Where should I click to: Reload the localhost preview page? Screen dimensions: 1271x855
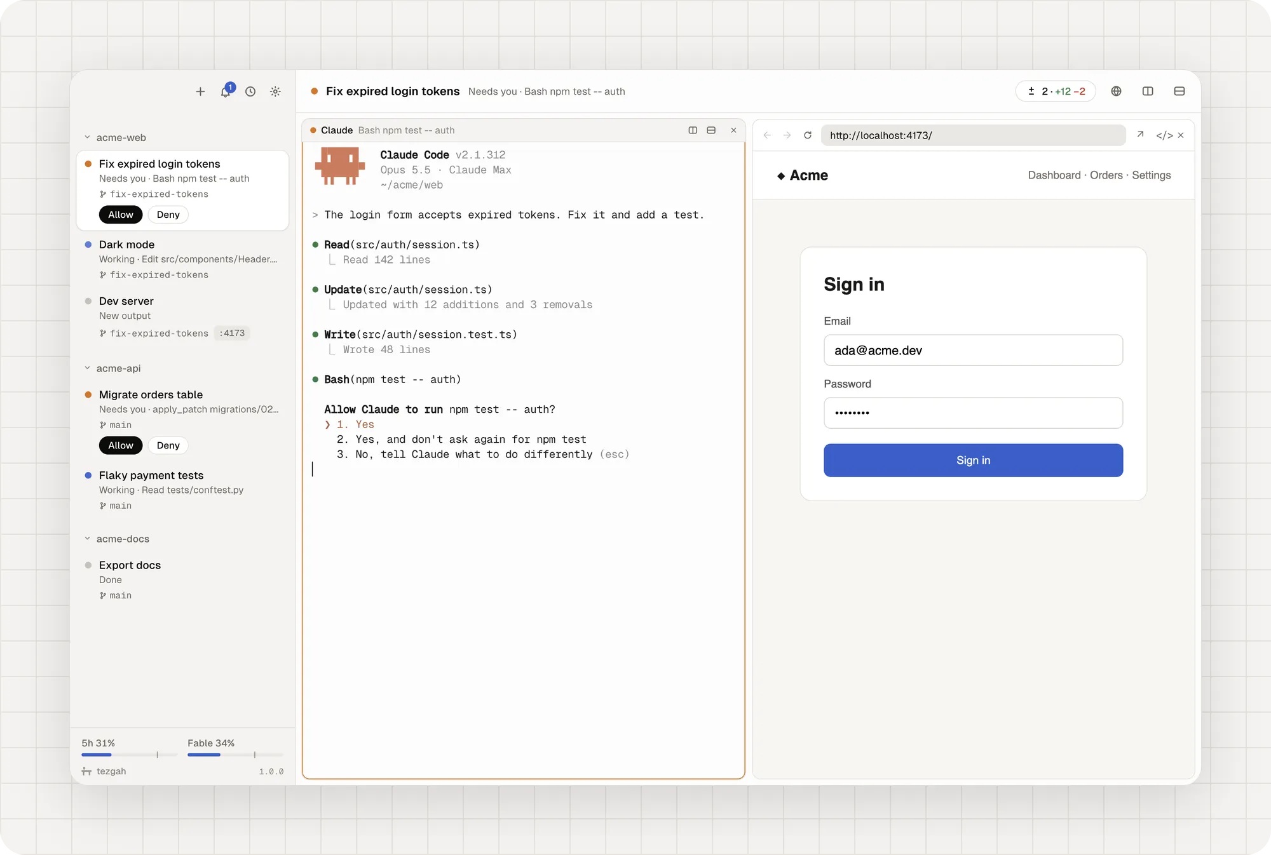coord(808,135)
